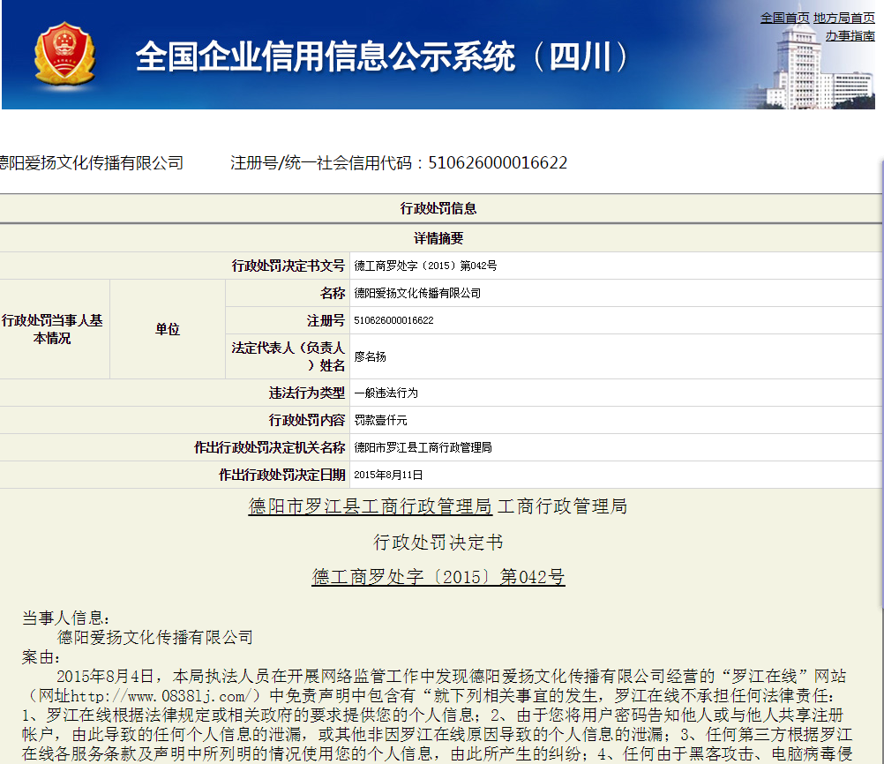Go to 地方局首页 link
This screenshot has height=764, width=884.
[843, 18]
